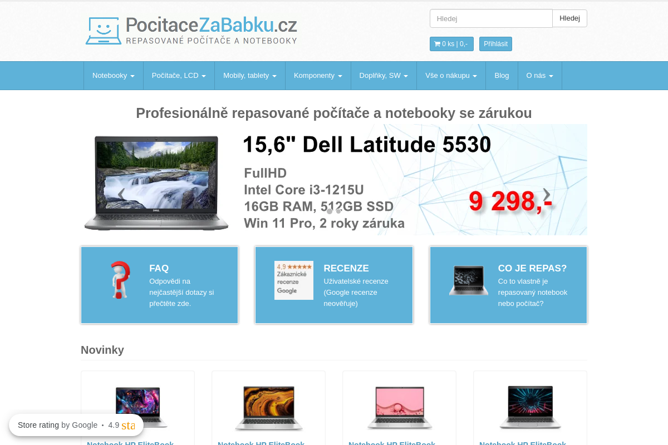Expand the Počítače, LCD menu
The width and height of the screenshot is (668, 445).
click(x=179, y=76)
